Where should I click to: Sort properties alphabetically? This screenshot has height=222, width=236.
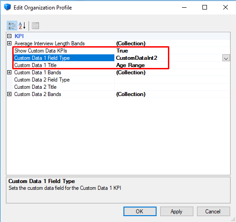click(x=22, y=25)
